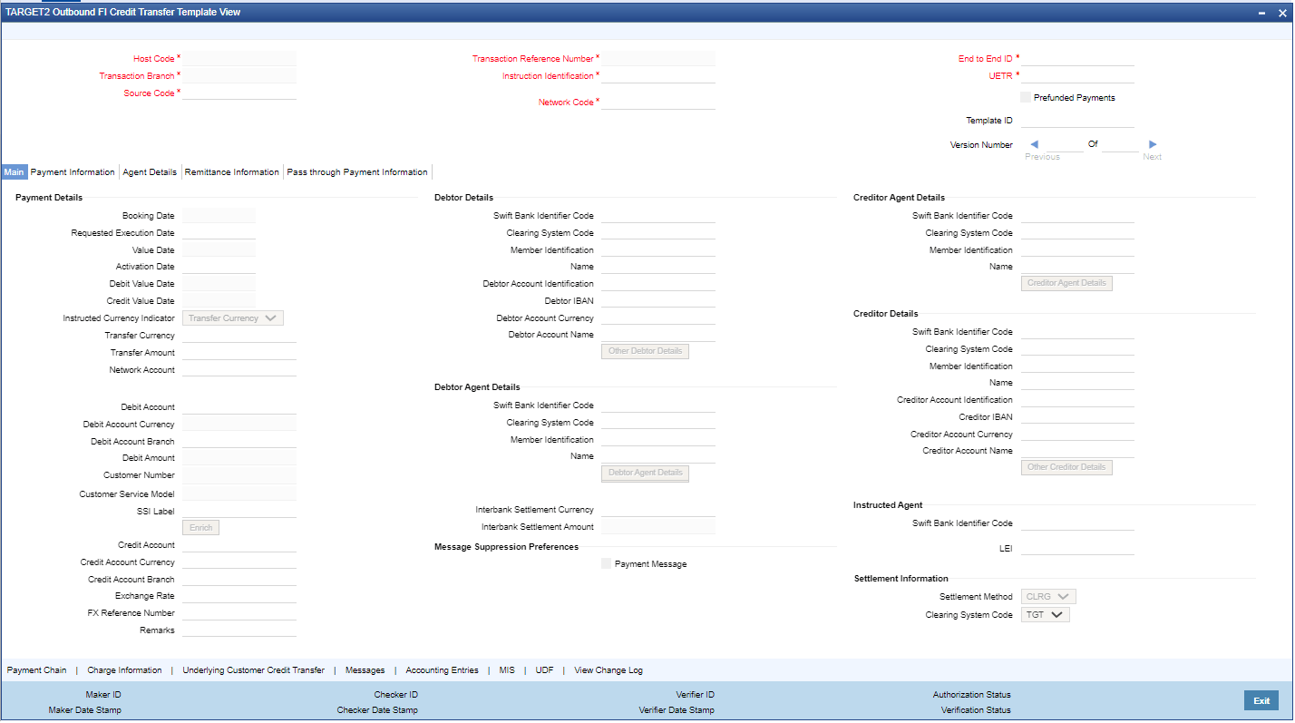
Task: Click the Debit Account Branch field
Action: (239, 441)
